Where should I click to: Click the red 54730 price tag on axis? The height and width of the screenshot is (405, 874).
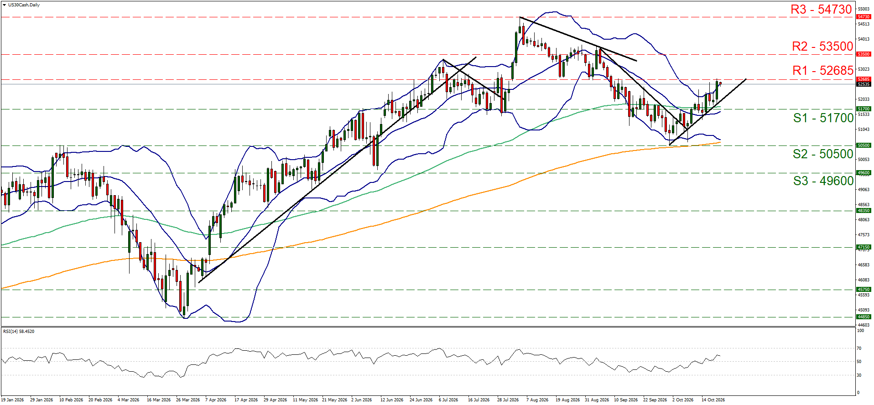tap(864, 17)
